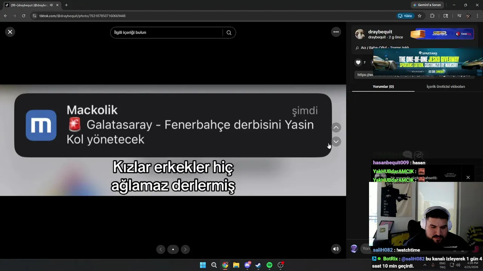Dismiss the chat overlay with small X
This screenshot has width=483, height=271.
click(468, 177)
